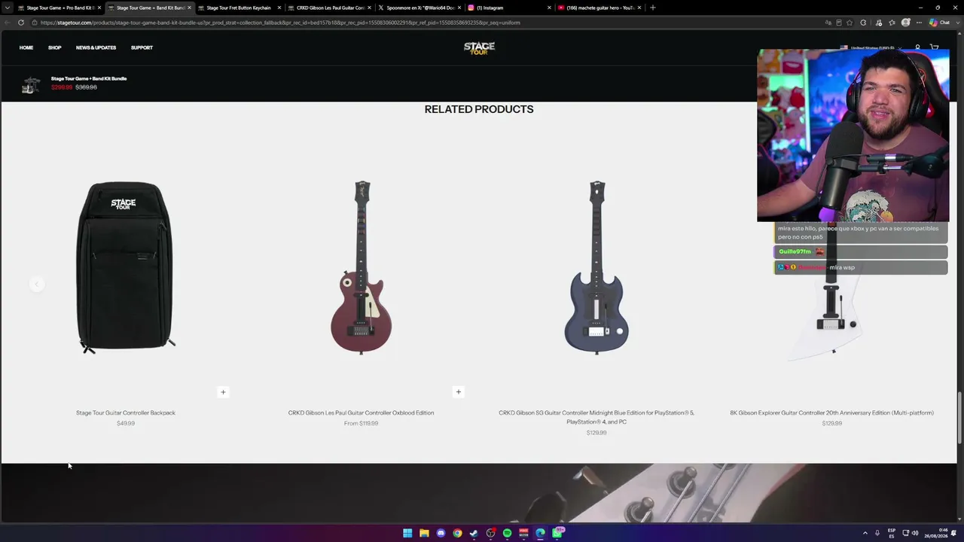This screenshot has width=964, height=542.
Task: Go back using browser back arrow
Action: point(8,23)
